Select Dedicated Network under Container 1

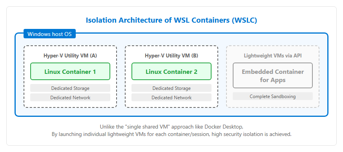70,98
